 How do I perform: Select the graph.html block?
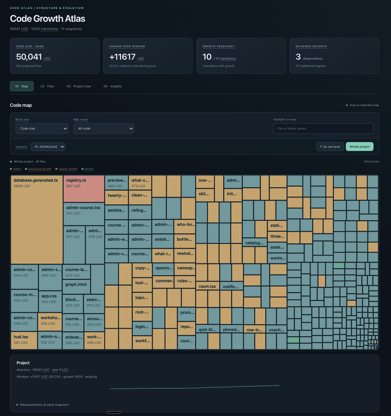click(76, 287)
